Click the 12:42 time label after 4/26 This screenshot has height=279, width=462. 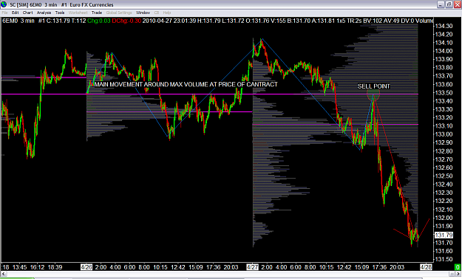(178, 267)
